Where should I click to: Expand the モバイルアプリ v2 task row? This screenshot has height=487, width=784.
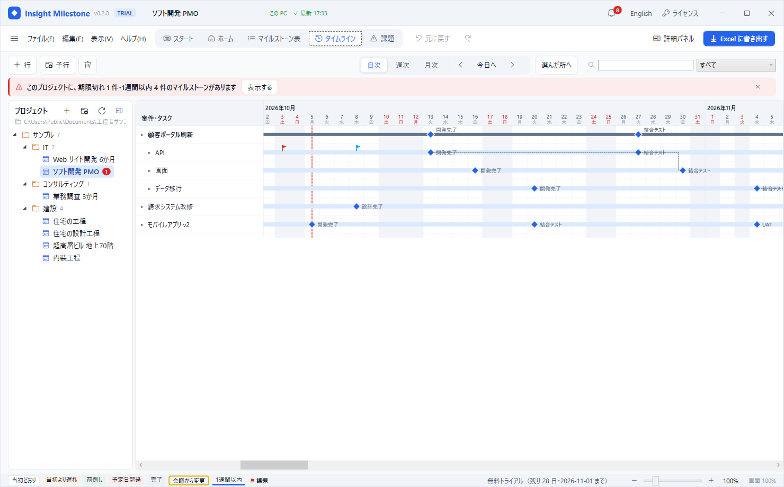pyautogui.click(x=142, y=225)
